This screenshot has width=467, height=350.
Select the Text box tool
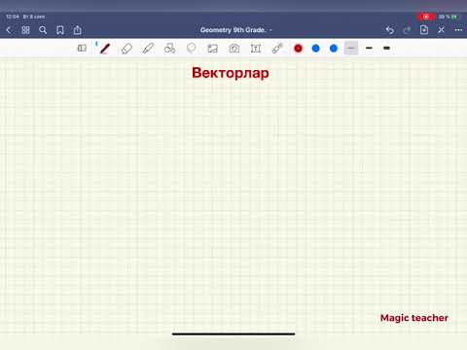(256, 49)
